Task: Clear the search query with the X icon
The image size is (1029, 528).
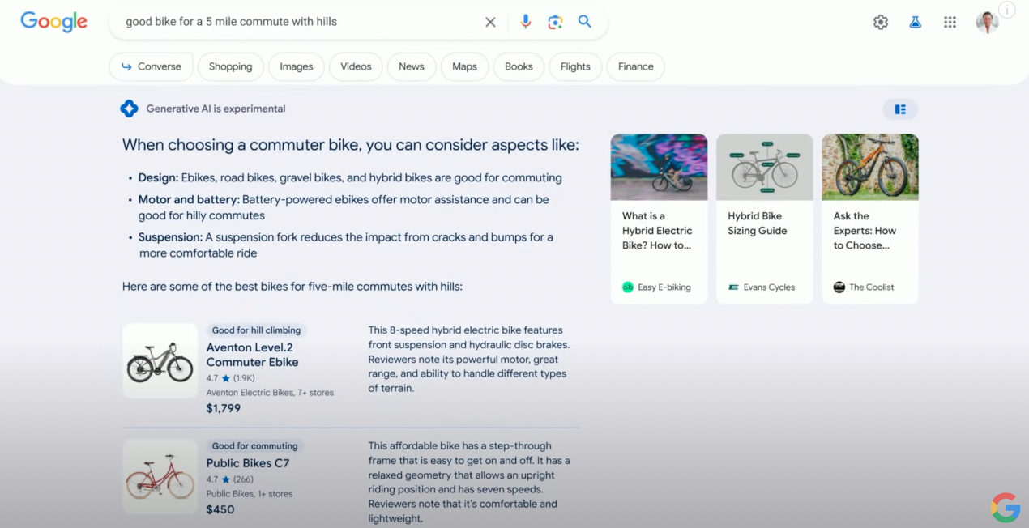Action: [490, 22]
